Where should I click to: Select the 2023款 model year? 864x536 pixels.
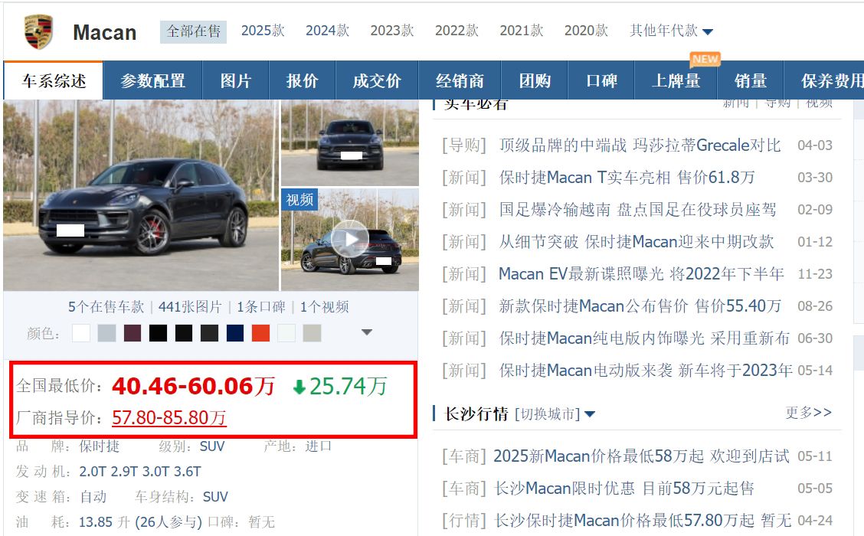tap(391, 31)
